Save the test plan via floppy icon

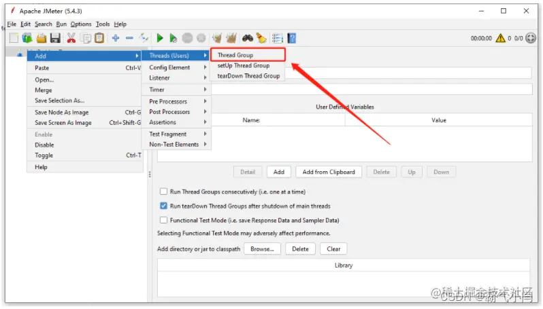(55, 38)
